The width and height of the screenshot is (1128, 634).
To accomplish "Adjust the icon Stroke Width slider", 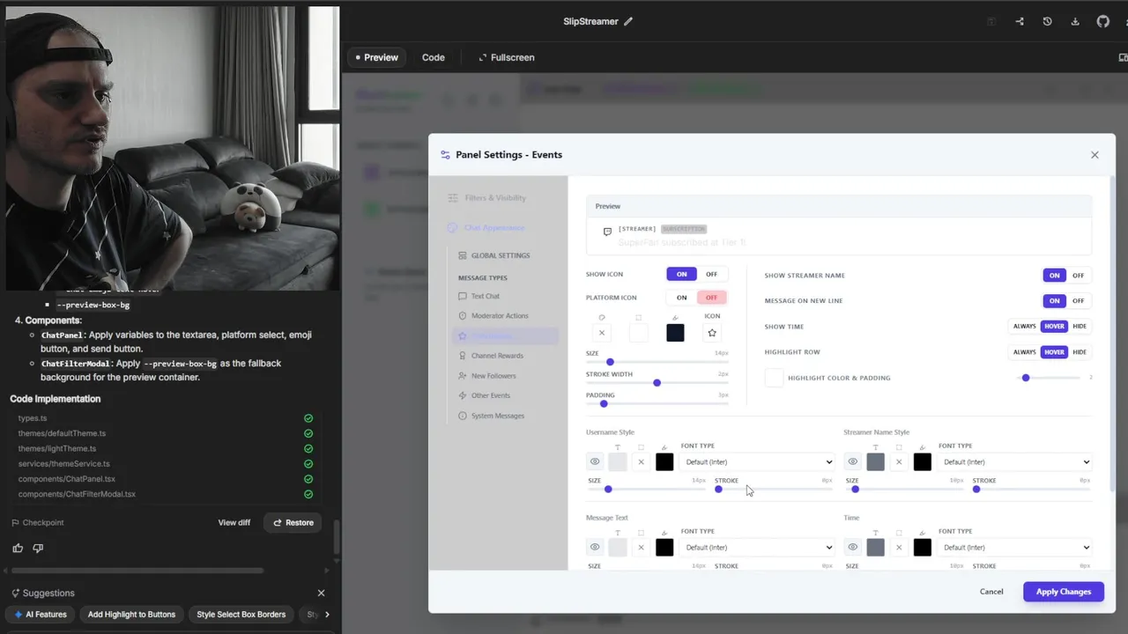I will tap(657, 383).
